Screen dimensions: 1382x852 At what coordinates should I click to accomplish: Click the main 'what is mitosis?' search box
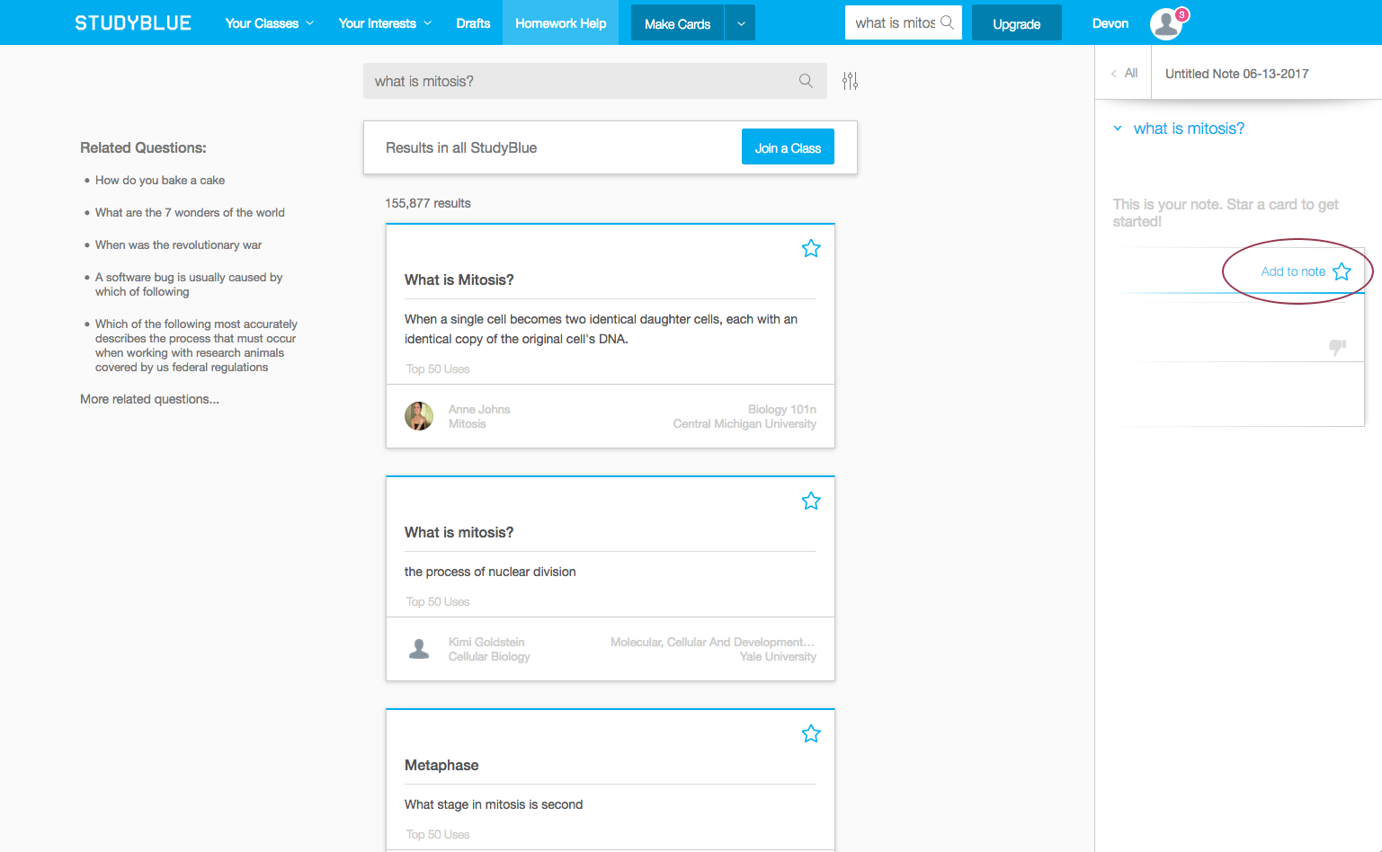593,81
